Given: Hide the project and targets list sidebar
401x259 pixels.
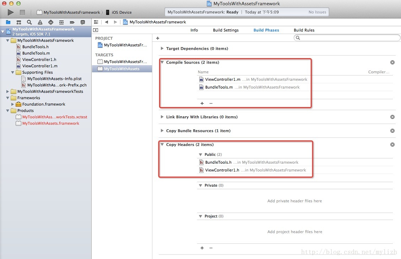Looking at the screenshot, I should coord(96,30).
